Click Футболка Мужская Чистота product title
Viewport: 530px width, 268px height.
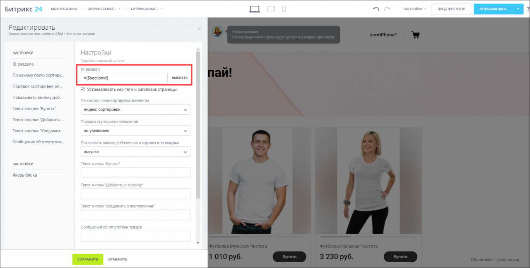pos(238,246)
